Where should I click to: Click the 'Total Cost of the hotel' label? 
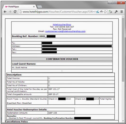tap(27, 90)
